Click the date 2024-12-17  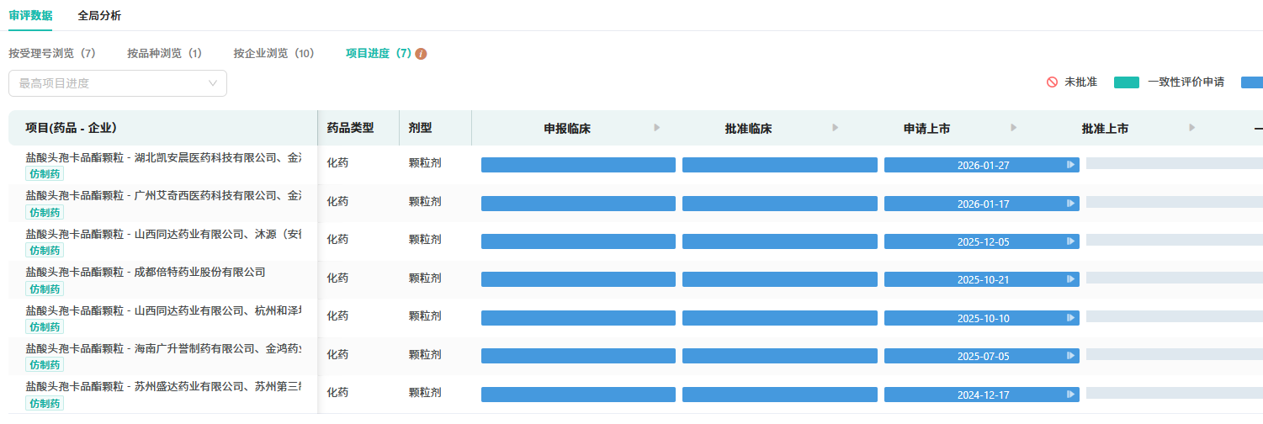pos(983,395)
